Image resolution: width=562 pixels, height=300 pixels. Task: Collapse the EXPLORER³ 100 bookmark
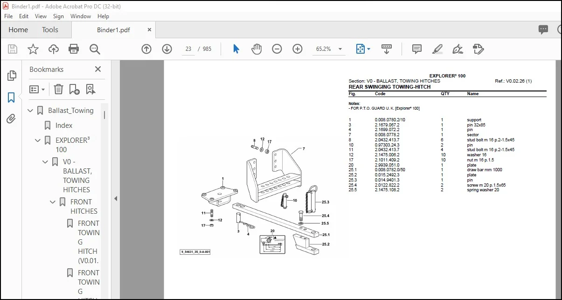coord(38,140)
